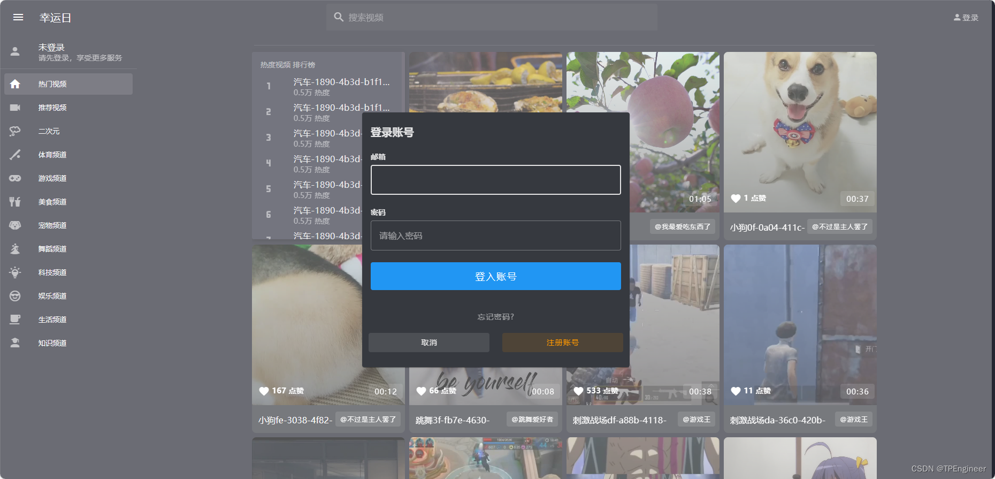Open 宠物频道 in the sidebar
The height and width of the screenshot is (479, 995).
click(x=68, y=225)
